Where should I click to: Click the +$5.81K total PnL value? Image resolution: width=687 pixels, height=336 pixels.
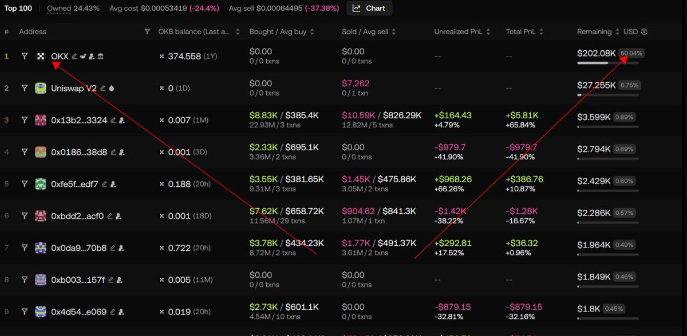point(522,115)
